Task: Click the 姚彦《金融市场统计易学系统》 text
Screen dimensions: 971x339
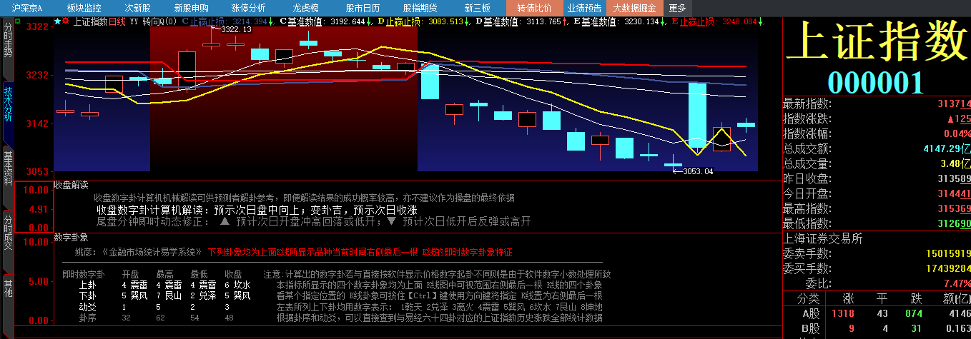Action: (139, 252)
